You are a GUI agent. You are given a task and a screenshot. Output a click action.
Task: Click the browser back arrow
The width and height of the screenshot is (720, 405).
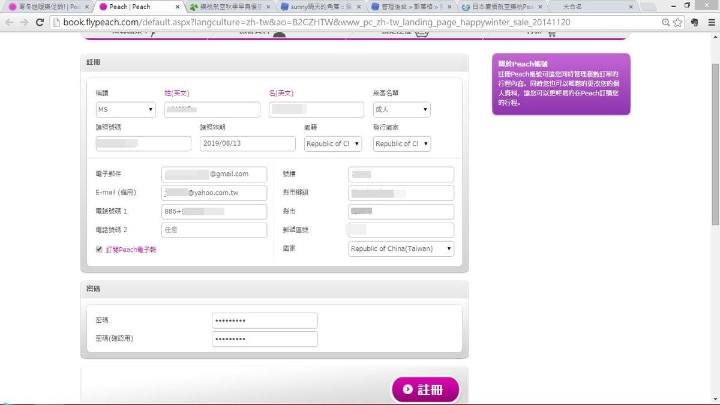pyautogui.click(x=9, y=22)
